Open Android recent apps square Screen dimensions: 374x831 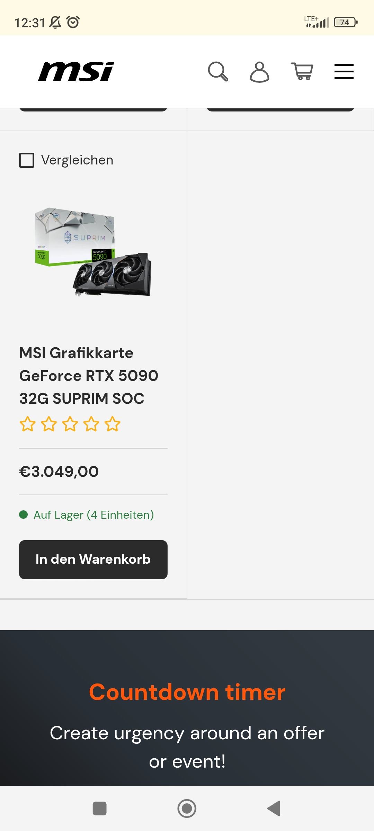(100, 808)
